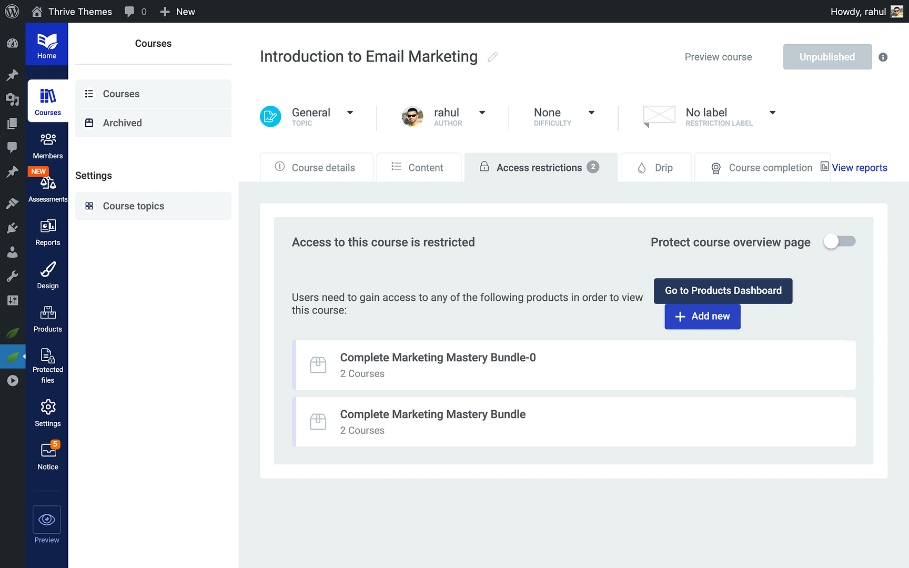Open the Drip tab
909x568 pixels.
[x=656, y=167]
